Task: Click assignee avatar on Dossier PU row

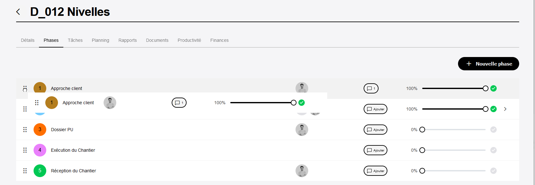Action: click(302, 130)
